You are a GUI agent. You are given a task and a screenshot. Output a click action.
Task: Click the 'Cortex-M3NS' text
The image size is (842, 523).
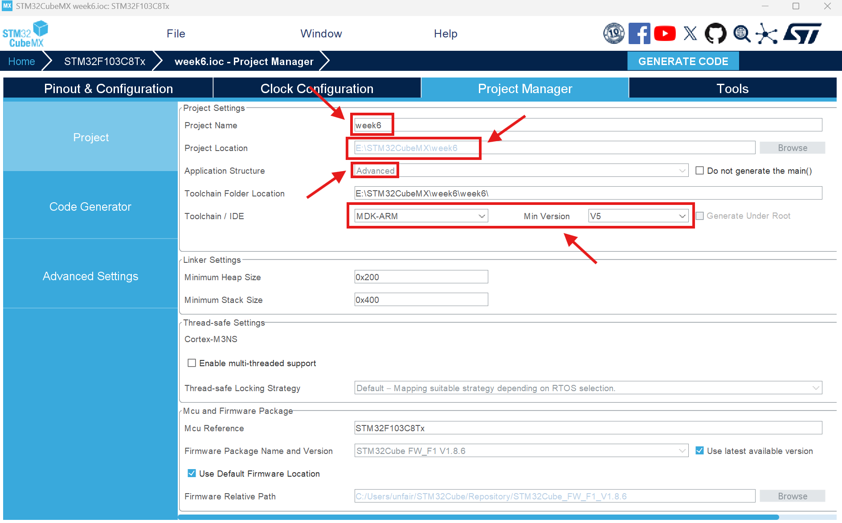coord(211,339)
